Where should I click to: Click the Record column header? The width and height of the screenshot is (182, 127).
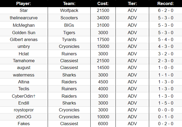pyautogui.click(x=166, y=3)
